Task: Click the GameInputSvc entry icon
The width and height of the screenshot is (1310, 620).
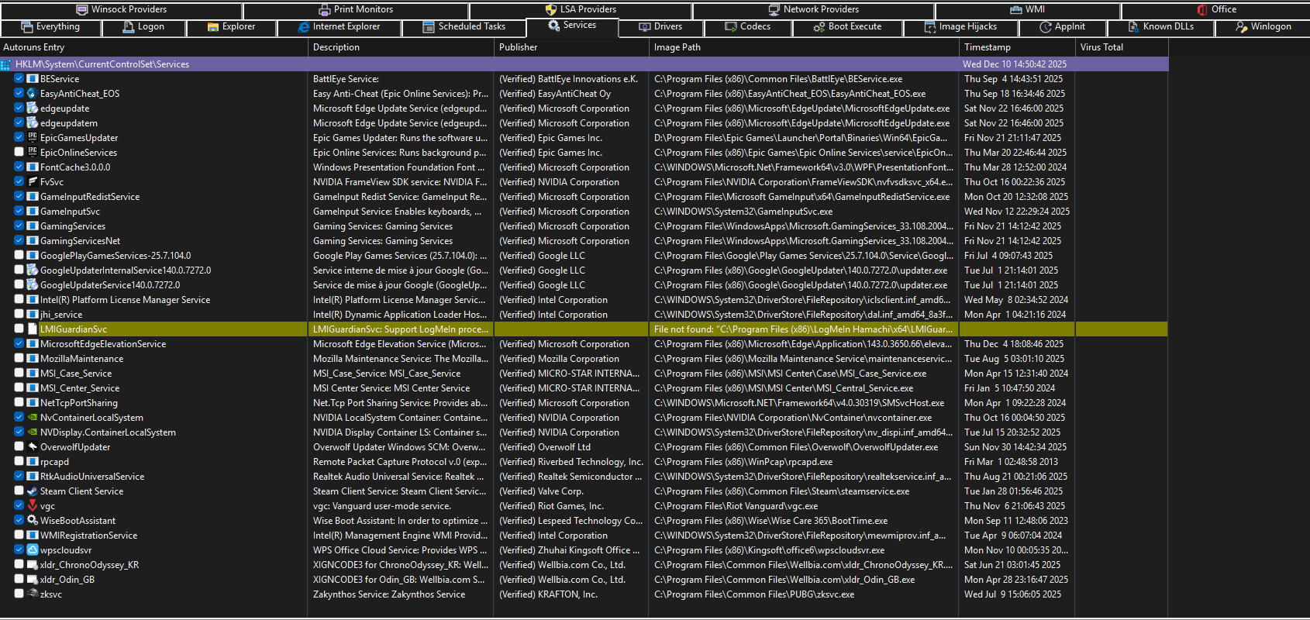Action: coord(33,212)
